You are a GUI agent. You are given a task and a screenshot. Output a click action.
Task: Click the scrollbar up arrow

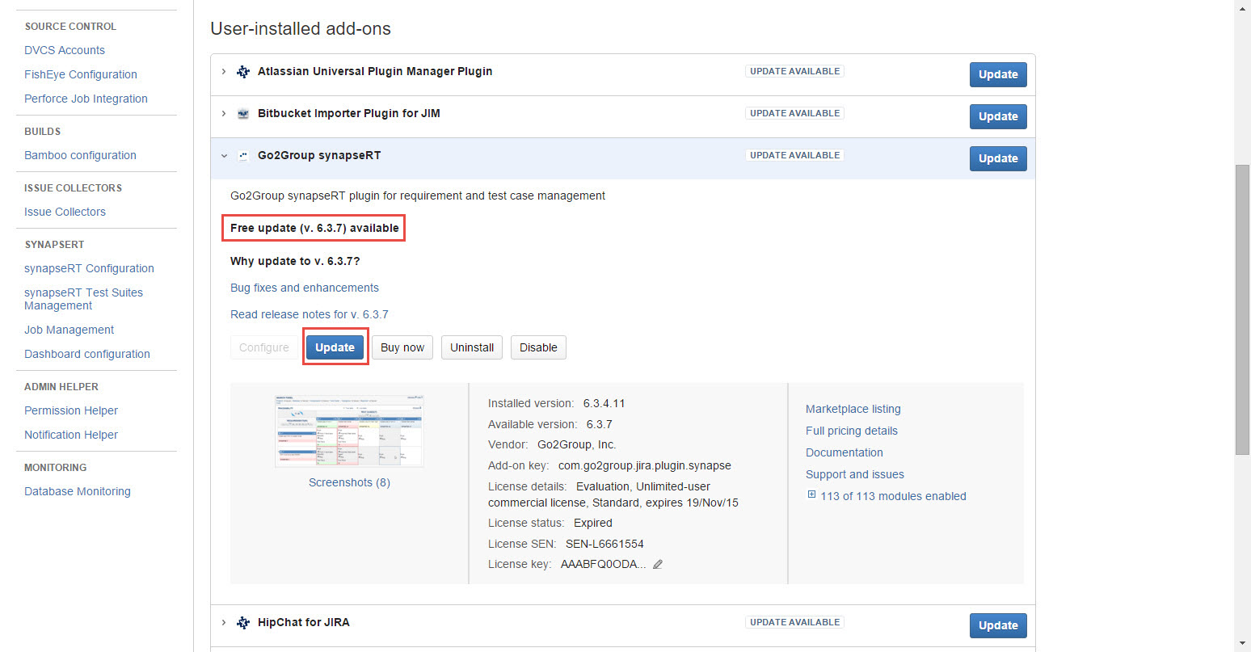tap(1243, 7)
